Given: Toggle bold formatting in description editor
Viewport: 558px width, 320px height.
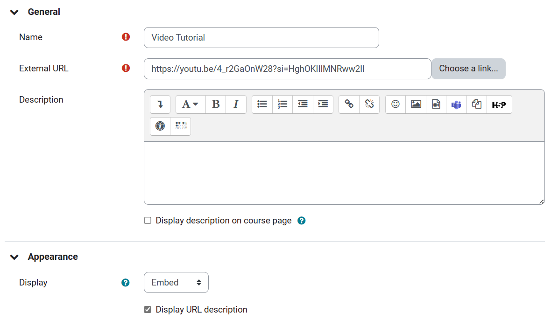Looking at the screenshot, I should pyautogui.click(x=216, y=104).
